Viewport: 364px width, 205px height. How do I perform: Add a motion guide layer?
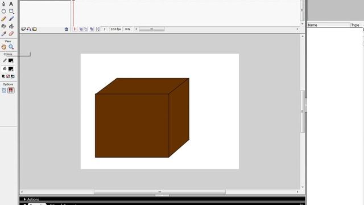pyautogui.click(x=29, y=29)
